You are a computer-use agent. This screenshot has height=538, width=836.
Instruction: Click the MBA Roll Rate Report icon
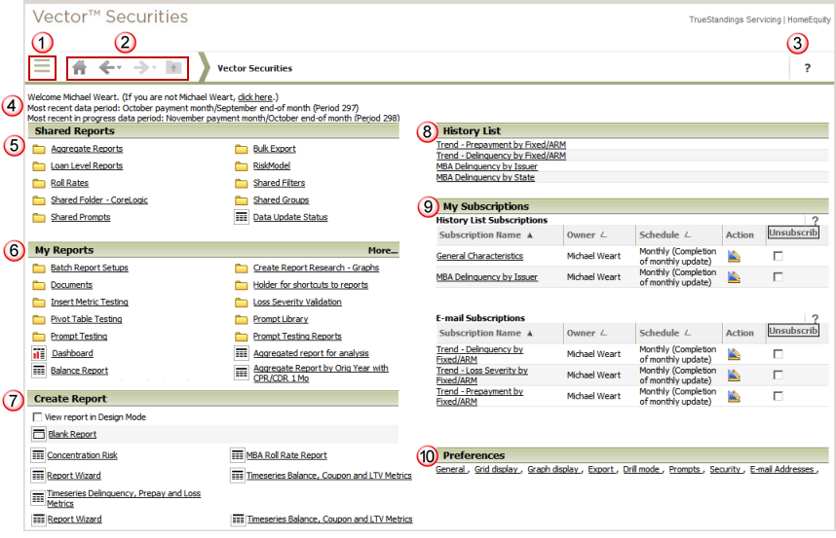238,455
